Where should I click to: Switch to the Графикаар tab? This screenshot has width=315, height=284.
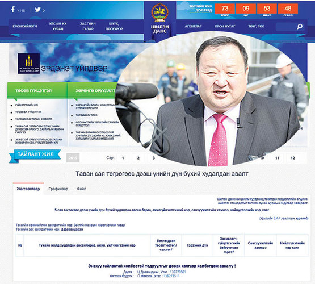(x=58, y=189)
